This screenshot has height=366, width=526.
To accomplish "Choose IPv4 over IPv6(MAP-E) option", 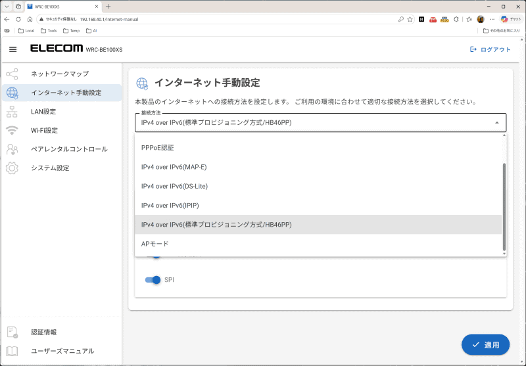I will tap(318, 167).
